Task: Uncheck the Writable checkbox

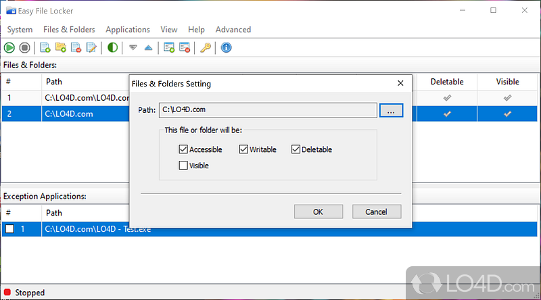Action: (x=243, y=149)
